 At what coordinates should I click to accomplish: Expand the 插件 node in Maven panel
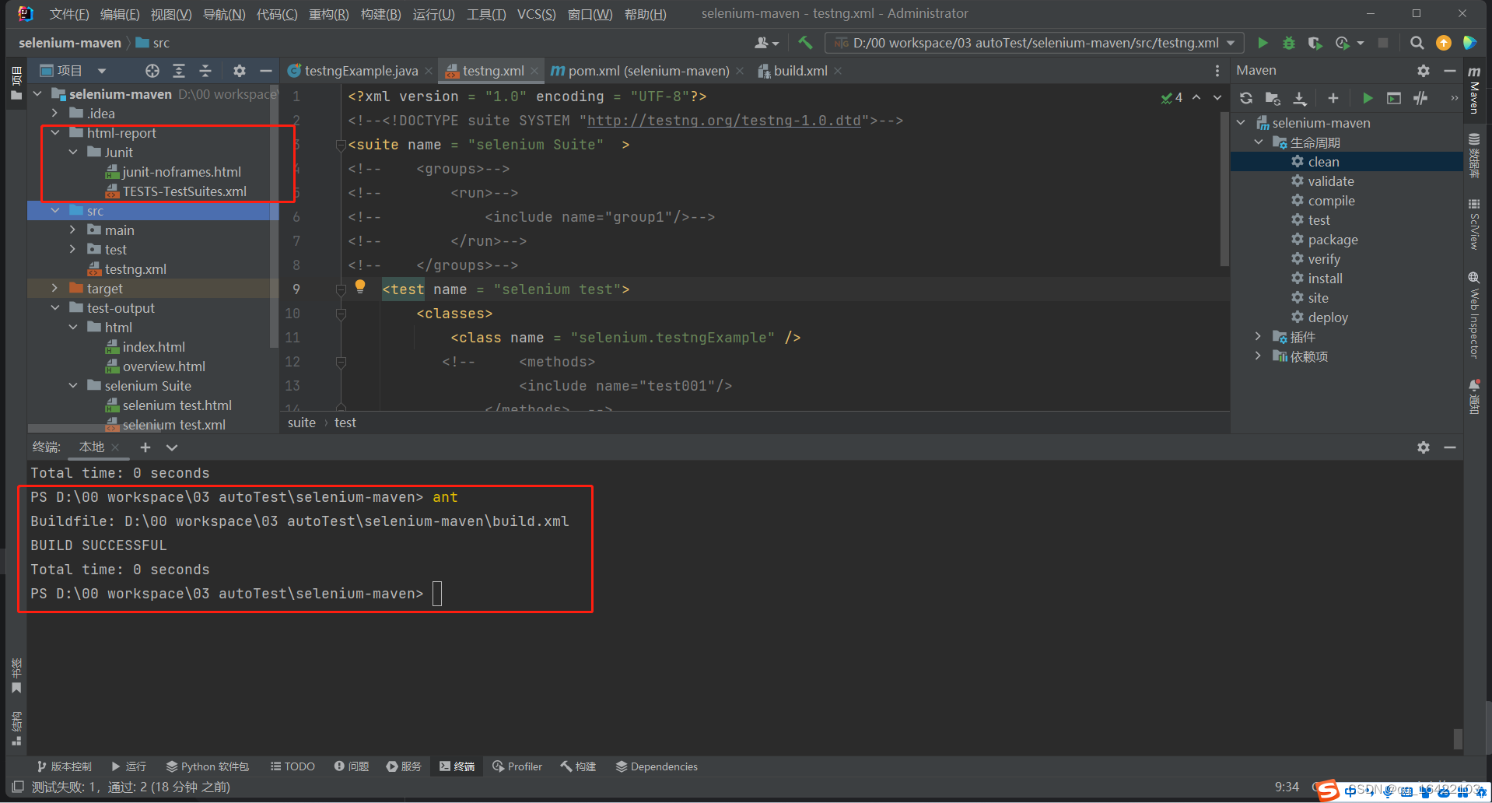pos(1258,336)
